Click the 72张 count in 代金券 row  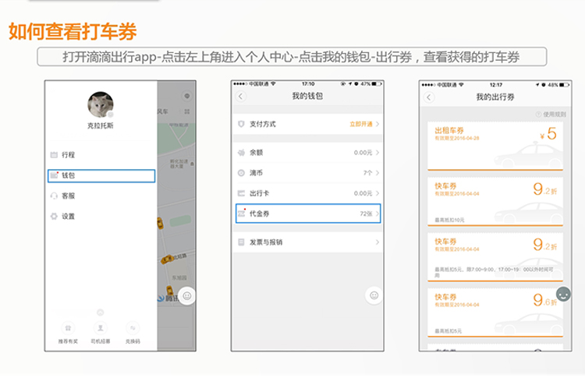coord(366,214)
